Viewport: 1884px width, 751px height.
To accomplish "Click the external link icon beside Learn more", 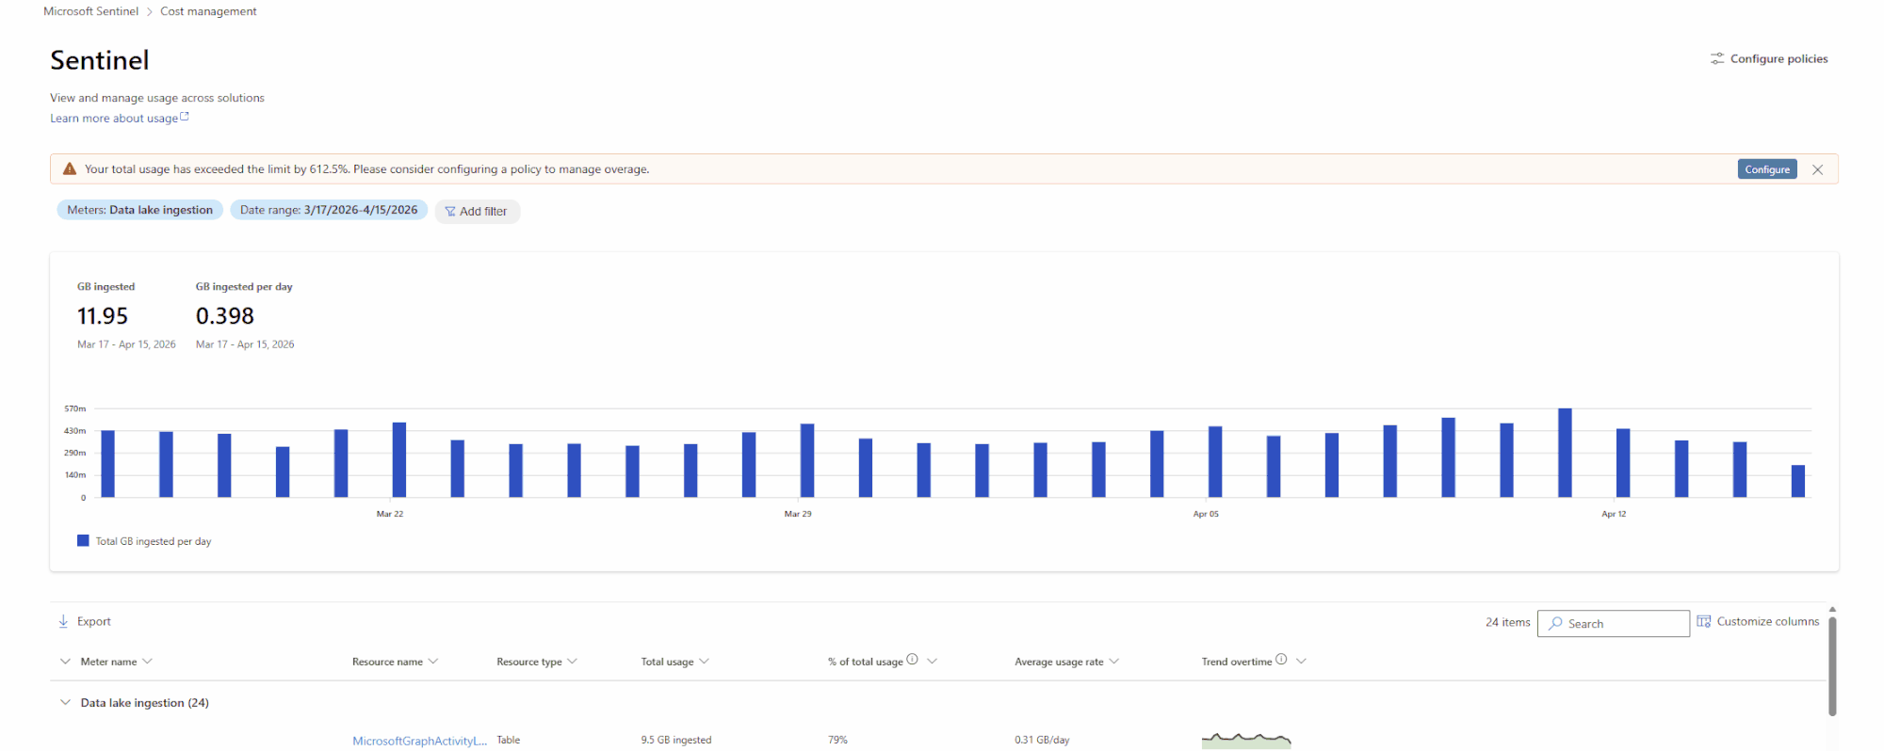I will [185, 117].
